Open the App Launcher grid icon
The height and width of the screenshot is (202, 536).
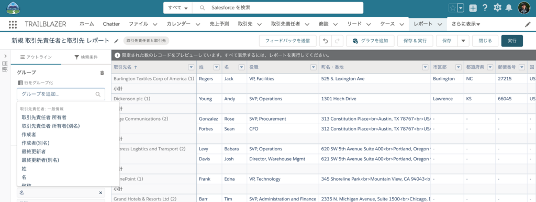click(x=13, y=24)
